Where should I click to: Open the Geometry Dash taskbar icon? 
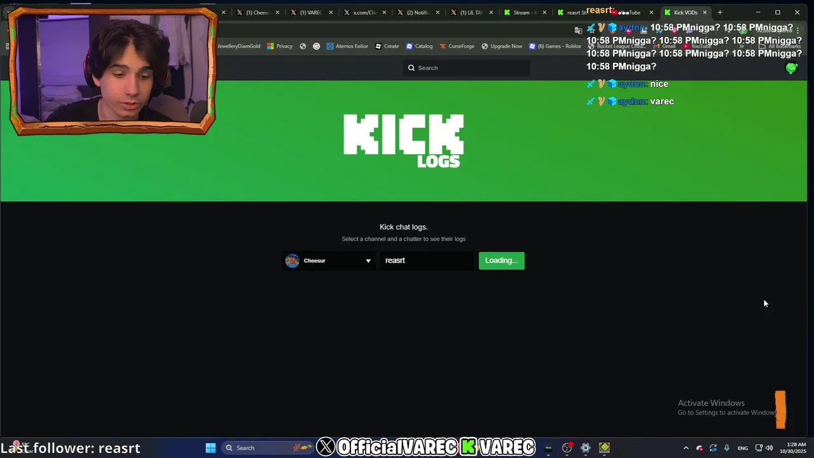pos(604,448)
